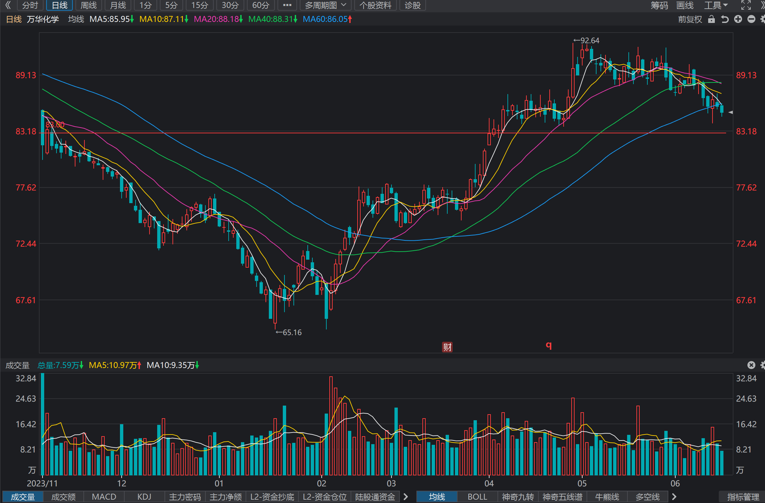The image size is (765, 503).
Task: Open 指标管理 indicator management
Action: (x=743, y=497)
